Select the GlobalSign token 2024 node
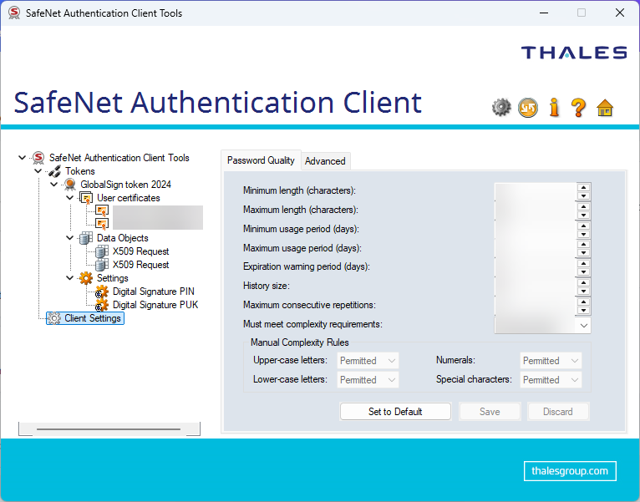 tap(125, 185)
